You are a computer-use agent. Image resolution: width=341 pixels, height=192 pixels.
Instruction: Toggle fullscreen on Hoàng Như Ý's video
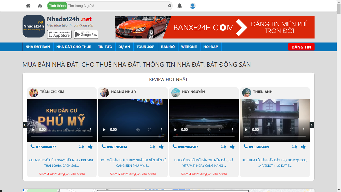point(150,130)
